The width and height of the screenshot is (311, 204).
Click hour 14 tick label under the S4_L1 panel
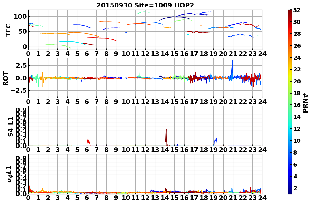[165, 150]
